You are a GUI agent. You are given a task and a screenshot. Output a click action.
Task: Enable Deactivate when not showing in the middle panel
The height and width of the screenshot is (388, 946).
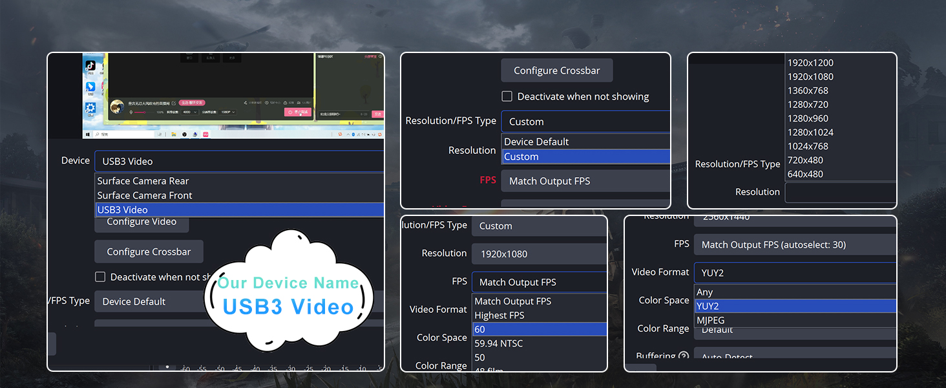pos(508,96)
